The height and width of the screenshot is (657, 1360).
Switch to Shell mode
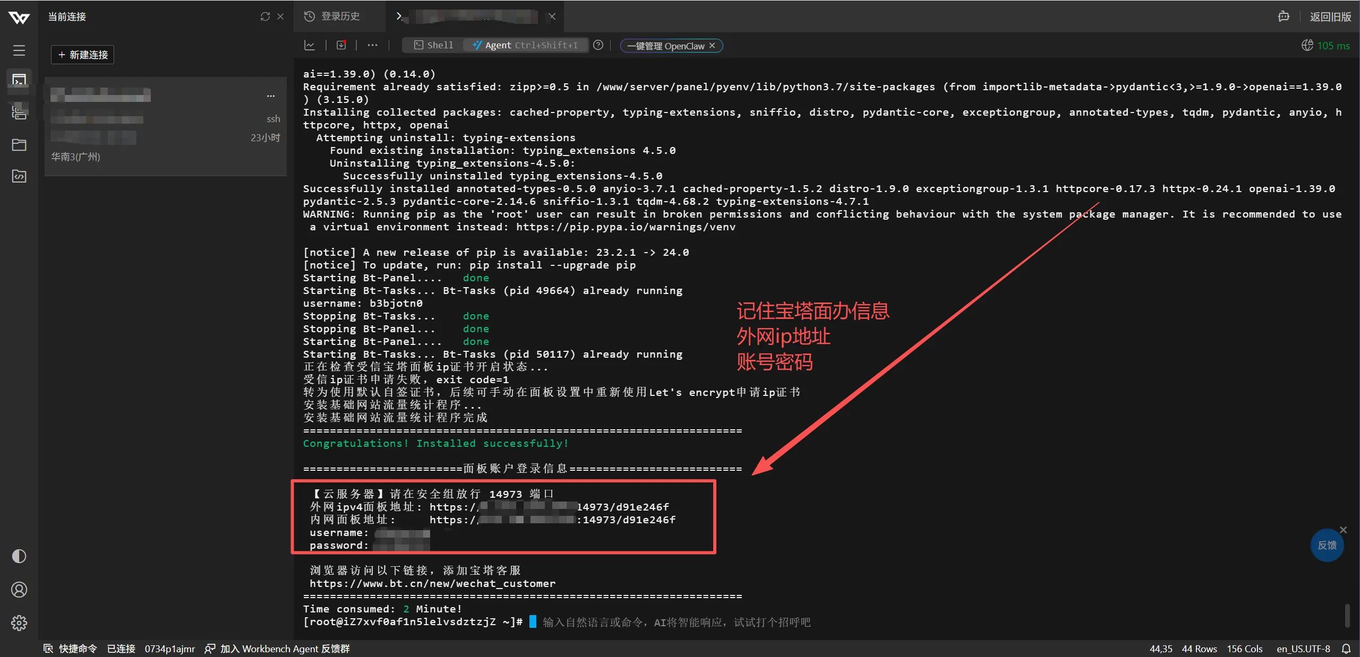(x=434, y=45)
